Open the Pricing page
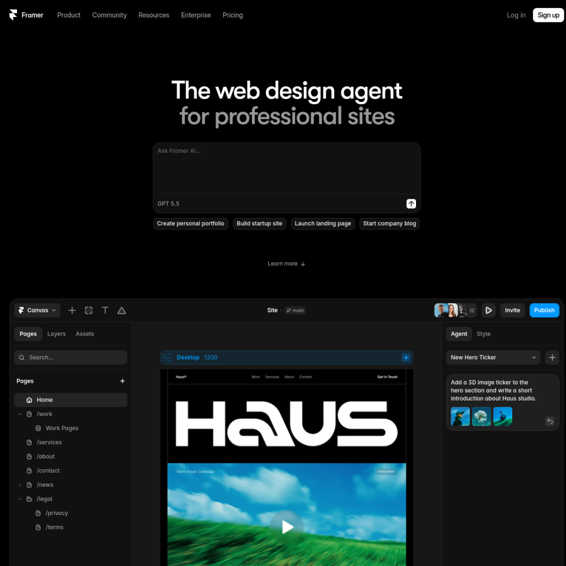Screen dimensions: 566x566 pos(233,15)
